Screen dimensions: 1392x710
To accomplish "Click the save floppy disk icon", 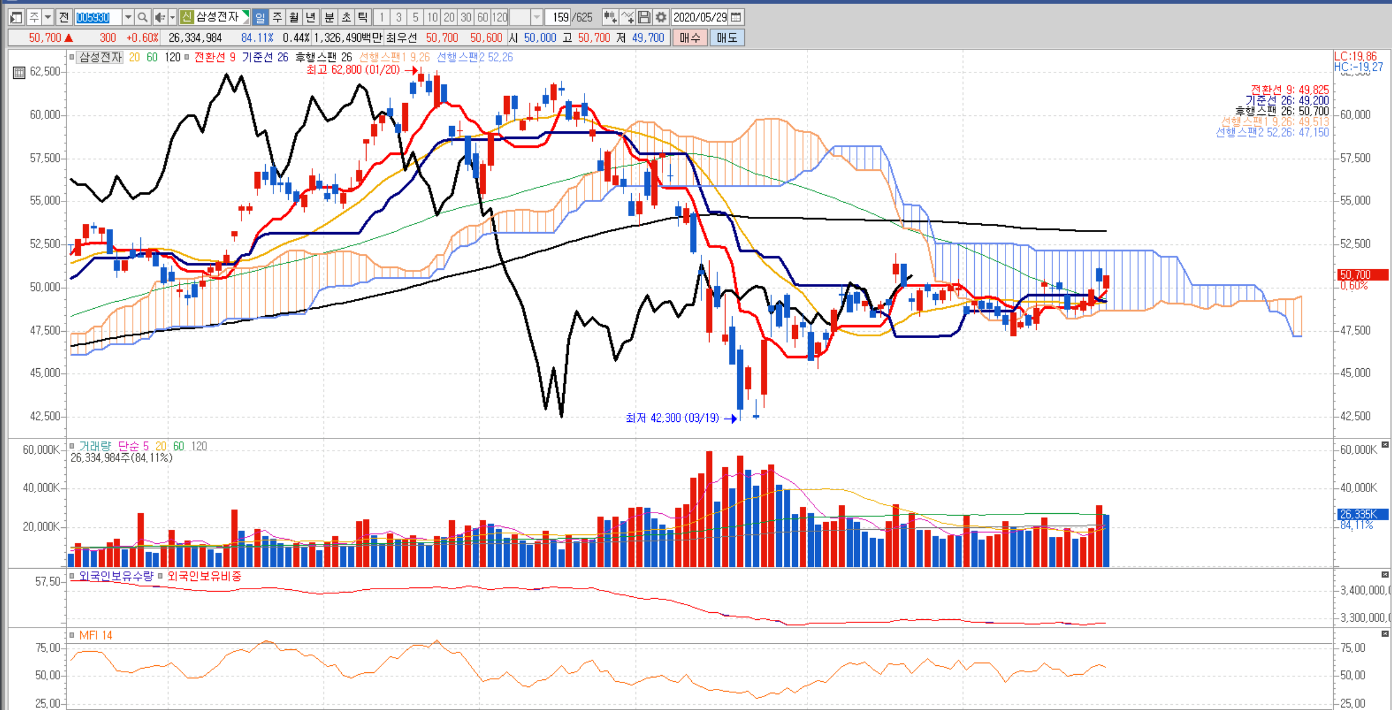I will (x=644, y=18).
